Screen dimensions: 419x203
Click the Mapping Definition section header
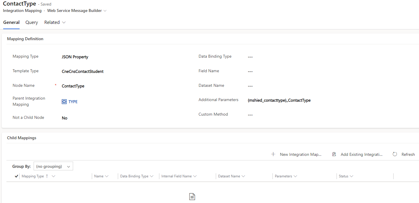[x=25, y=39]
